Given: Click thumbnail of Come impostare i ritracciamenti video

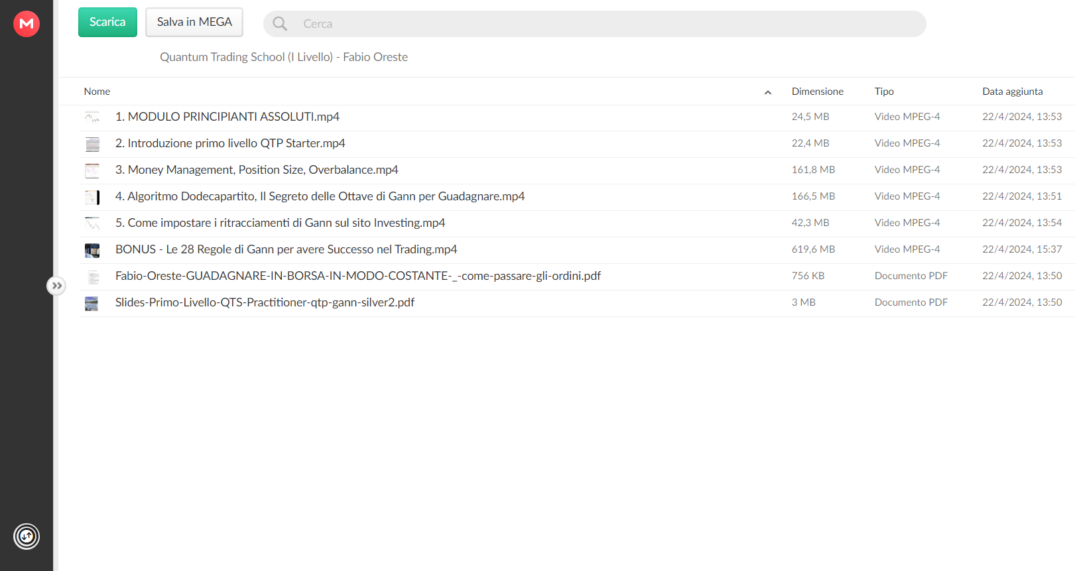Looking at the screenshot, I should [x=92, y=223].
